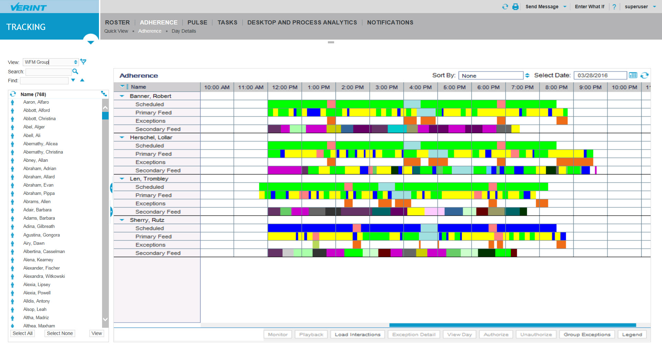Switch to the PULSE tab
The image size is (662, 346).
coord(197,22)
